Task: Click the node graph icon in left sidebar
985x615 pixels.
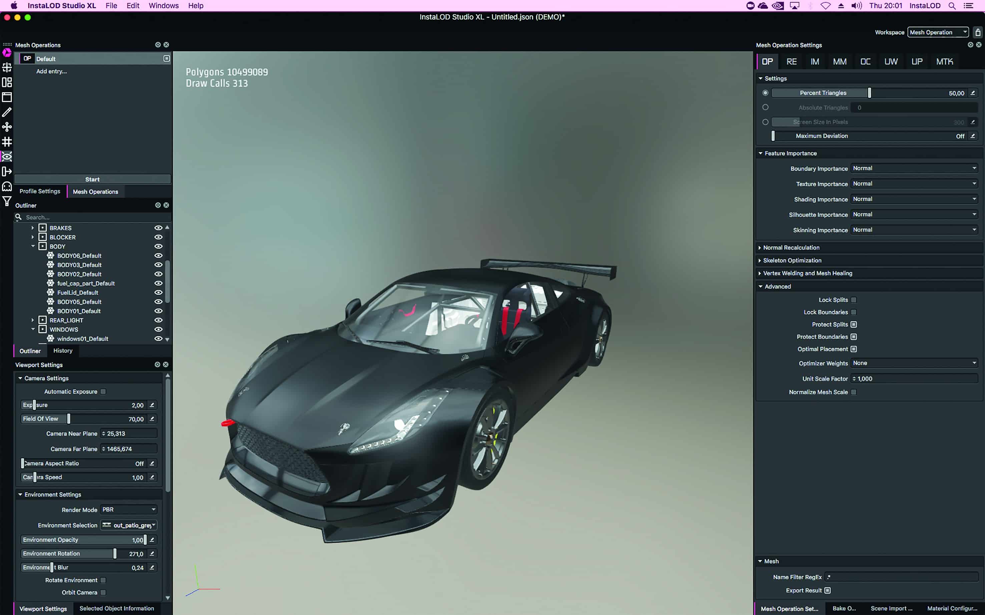Action: (7, 127)
